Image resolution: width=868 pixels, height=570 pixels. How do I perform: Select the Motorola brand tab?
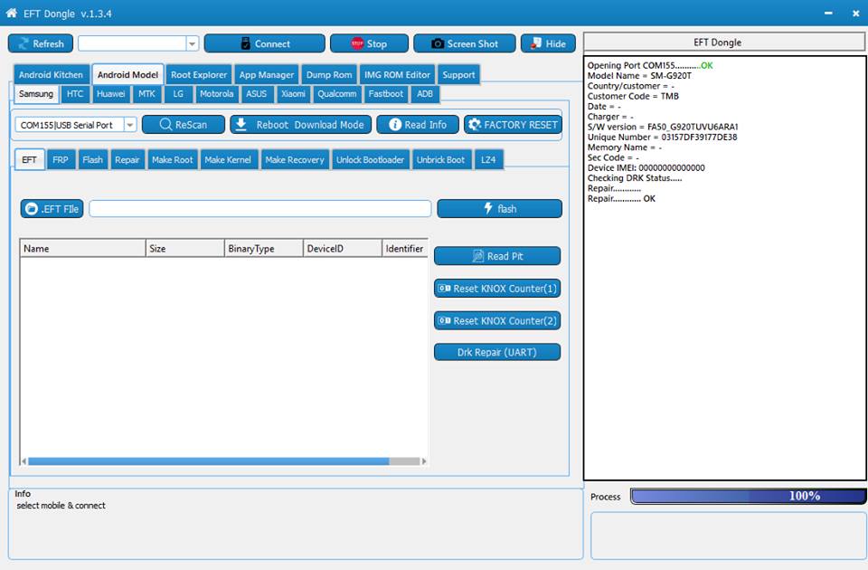pos(216,94)
